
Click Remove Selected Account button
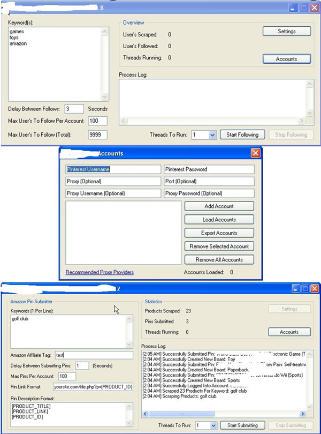(x=219, y=246)
